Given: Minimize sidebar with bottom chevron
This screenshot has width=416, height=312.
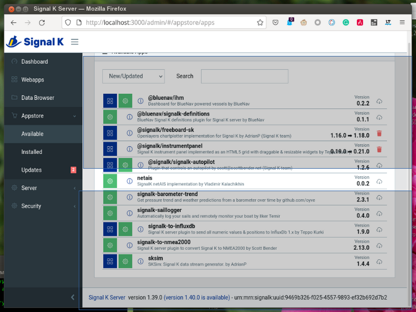Looking at the screenshot, I should (x=72, y=297).
